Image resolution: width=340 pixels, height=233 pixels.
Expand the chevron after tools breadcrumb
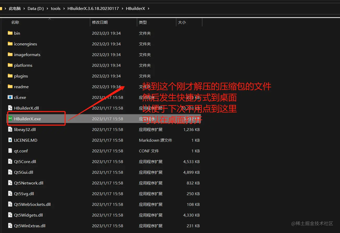(64, 9)
